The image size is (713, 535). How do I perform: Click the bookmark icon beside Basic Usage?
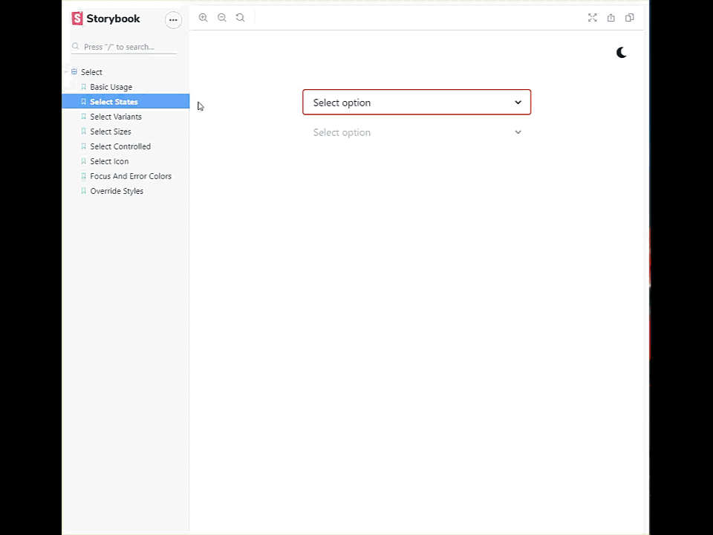tap(83, 87)
